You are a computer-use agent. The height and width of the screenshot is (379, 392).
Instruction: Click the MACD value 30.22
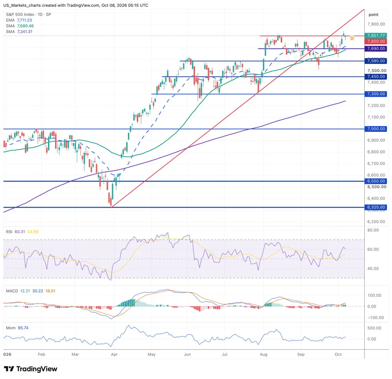coord(38,291)
